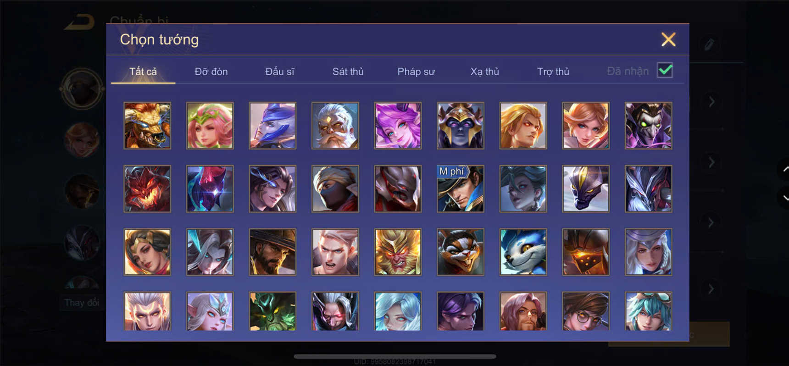Select the 'Đấu sĩ' tab
Image resolution: width=789 pixels, height=366 pixels.
click(x=280, y=72)
